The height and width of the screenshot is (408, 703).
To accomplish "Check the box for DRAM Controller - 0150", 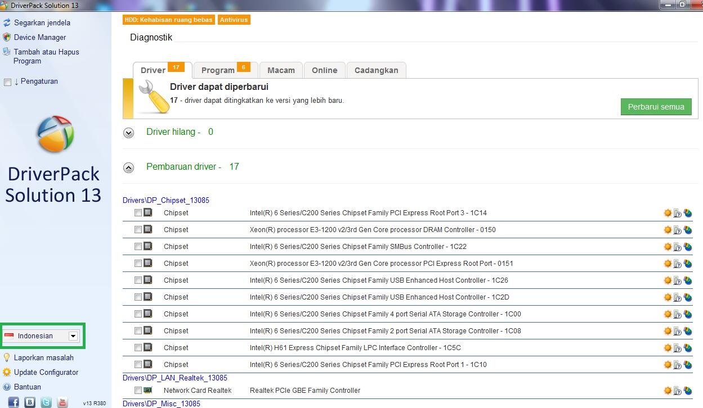I will coord(138,230).
